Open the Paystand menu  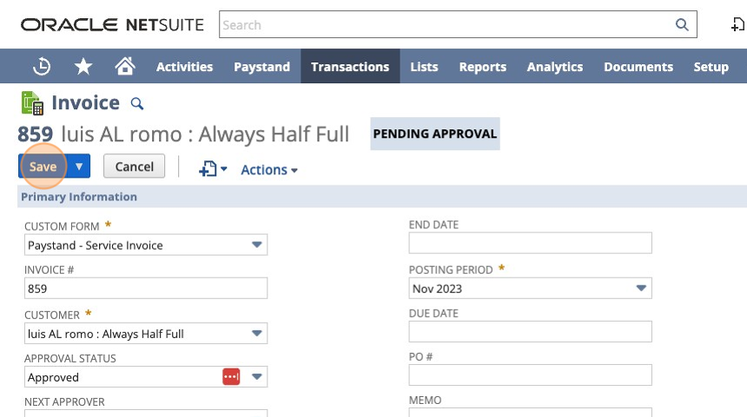(261, 67)
